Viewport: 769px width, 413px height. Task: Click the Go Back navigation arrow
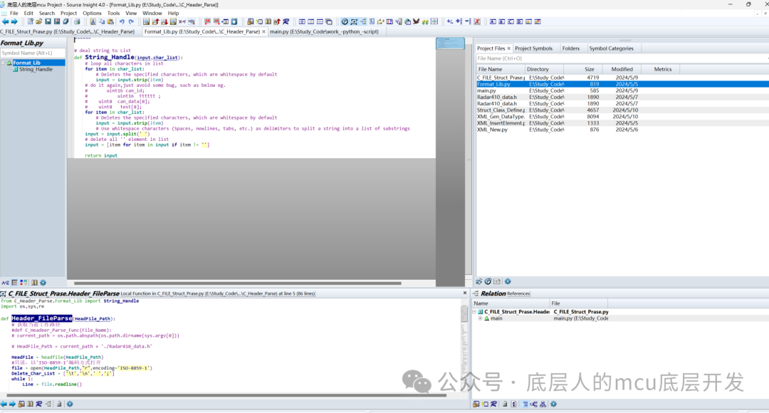[x=5, y=21]
